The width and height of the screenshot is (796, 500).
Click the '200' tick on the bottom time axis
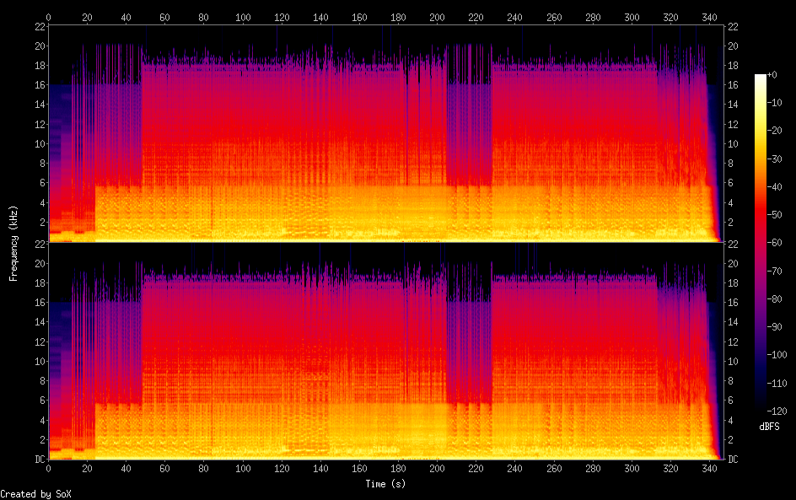click(438, 467)
